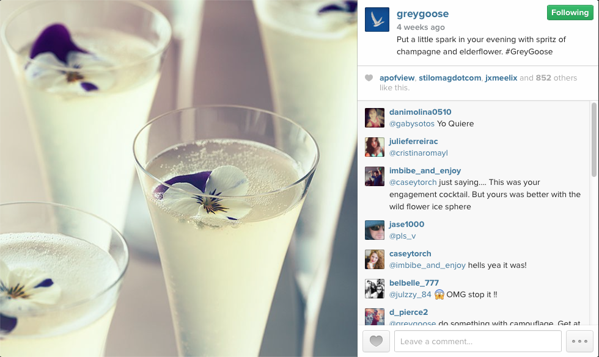Click belbelle_777's avatar picture

coord(374,288)
